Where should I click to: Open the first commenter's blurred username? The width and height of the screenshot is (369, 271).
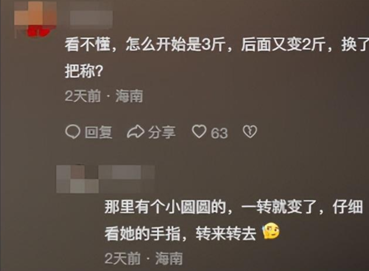point(91,18)
